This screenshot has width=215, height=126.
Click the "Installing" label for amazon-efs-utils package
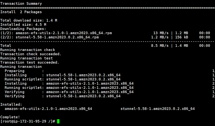pyautogui.click(x=16, y=83)
